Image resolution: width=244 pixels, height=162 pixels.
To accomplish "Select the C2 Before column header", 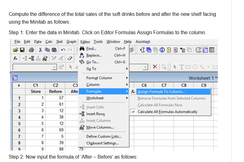I will [x=55, y=84].
